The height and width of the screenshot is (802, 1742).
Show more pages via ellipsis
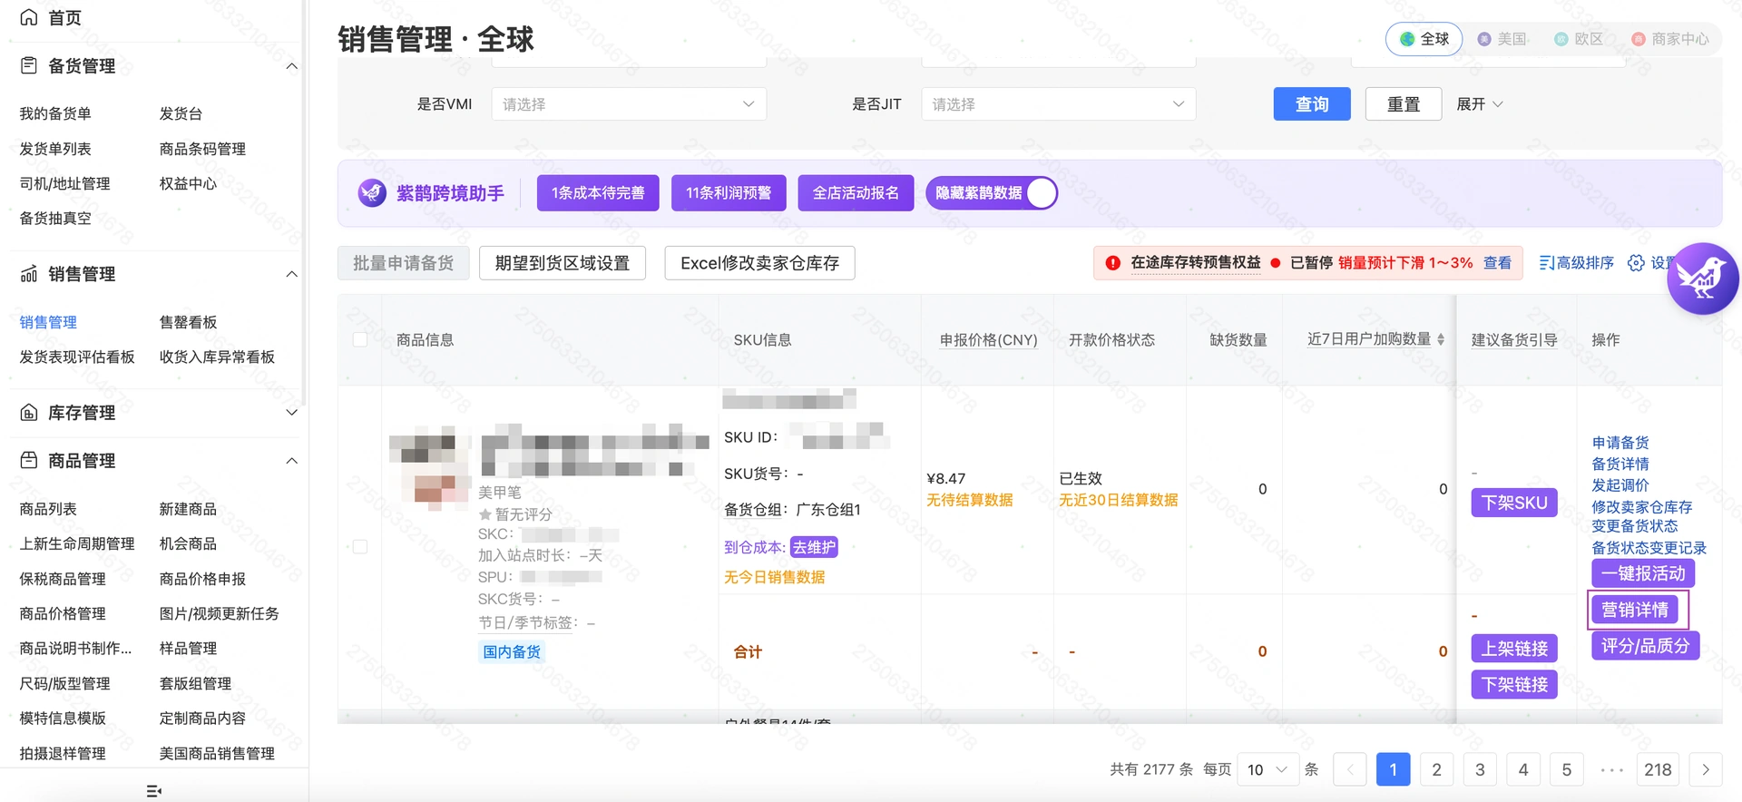point(1611,769)
